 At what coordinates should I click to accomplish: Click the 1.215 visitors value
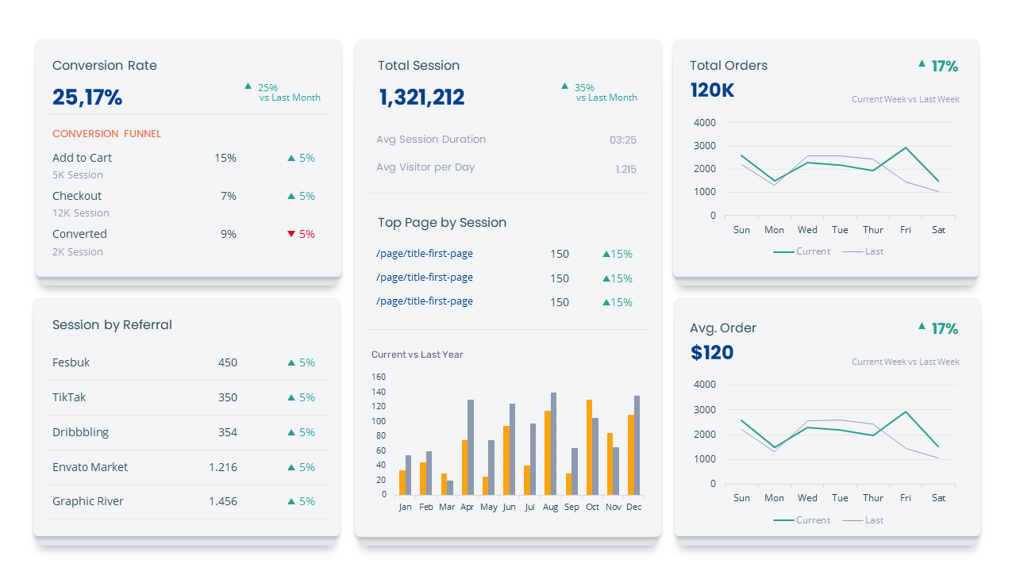[x=625, y=169]
